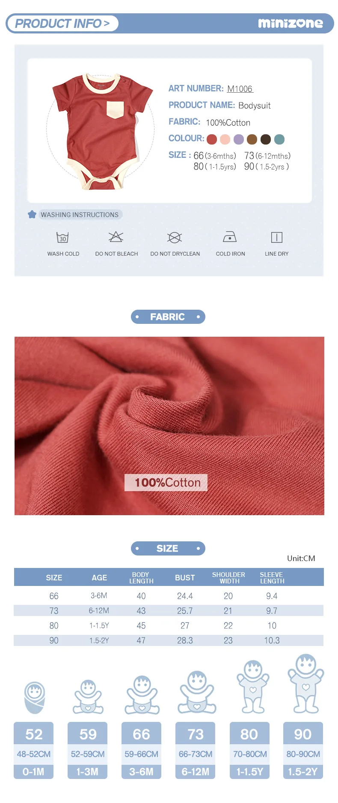The width and height of the screenshot is (338, 803).
Task: Click the SIZE section heading pill
Action: click(168, 549)
